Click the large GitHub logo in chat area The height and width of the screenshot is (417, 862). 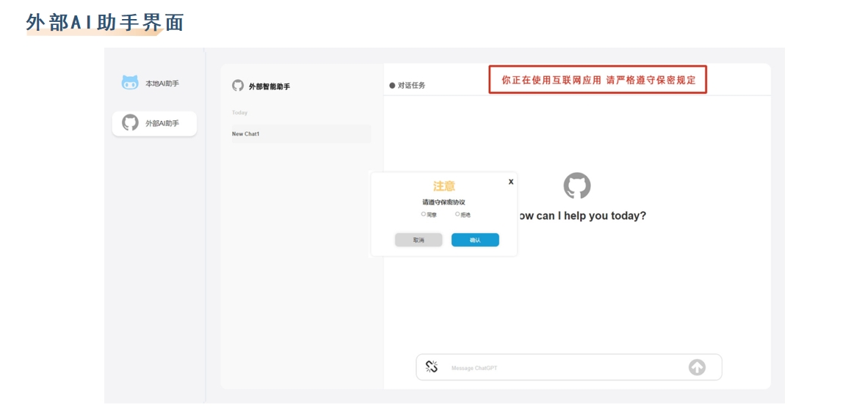(576, 186)
